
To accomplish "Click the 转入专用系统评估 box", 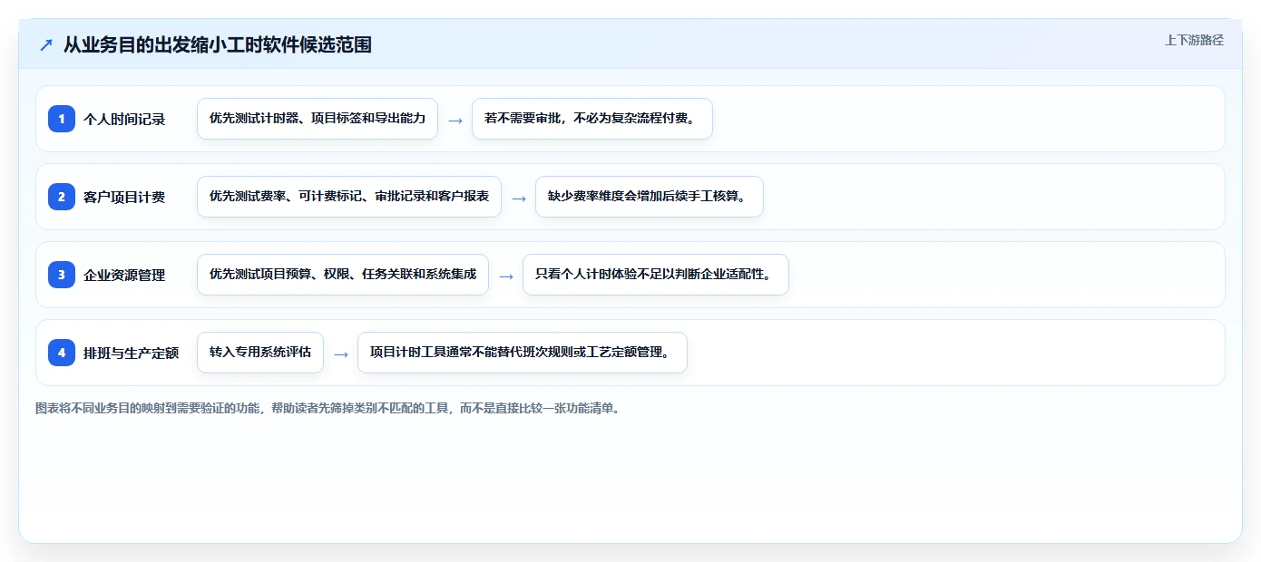I will [260, 353].
